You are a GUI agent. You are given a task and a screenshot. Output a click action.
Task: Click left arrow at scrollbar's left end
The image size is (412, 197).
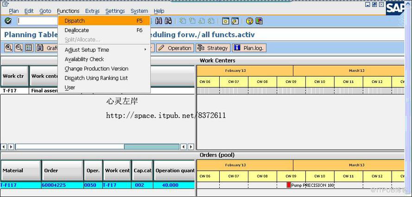click(x=4, y=147)
